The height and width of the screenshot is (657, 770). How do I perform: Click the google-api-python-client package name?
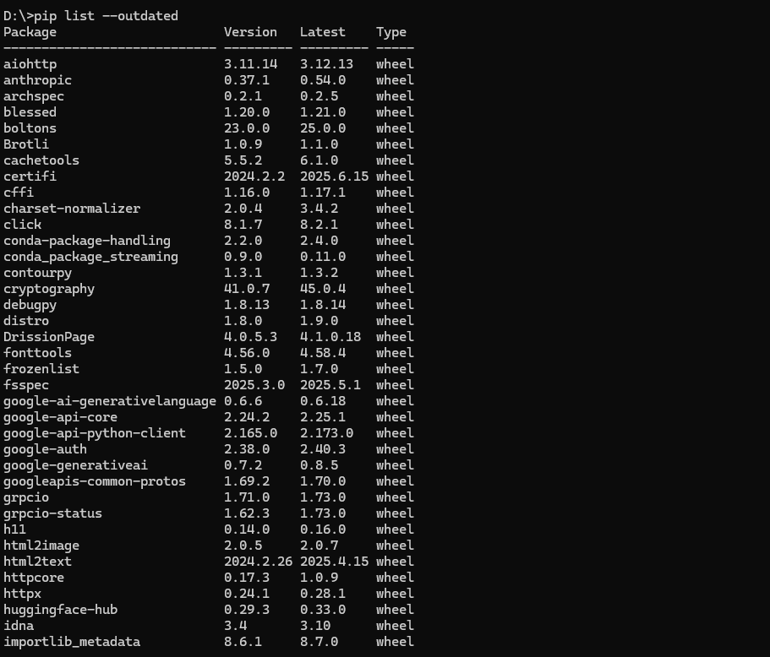coord(95,433)
